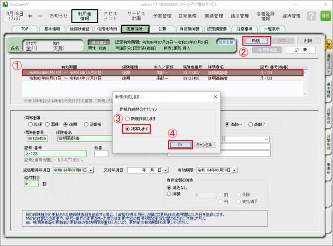The height and width of the screenshot is (246, 333).
Task: Open the 予定管理 menu
Action: [x=163, y=16]
